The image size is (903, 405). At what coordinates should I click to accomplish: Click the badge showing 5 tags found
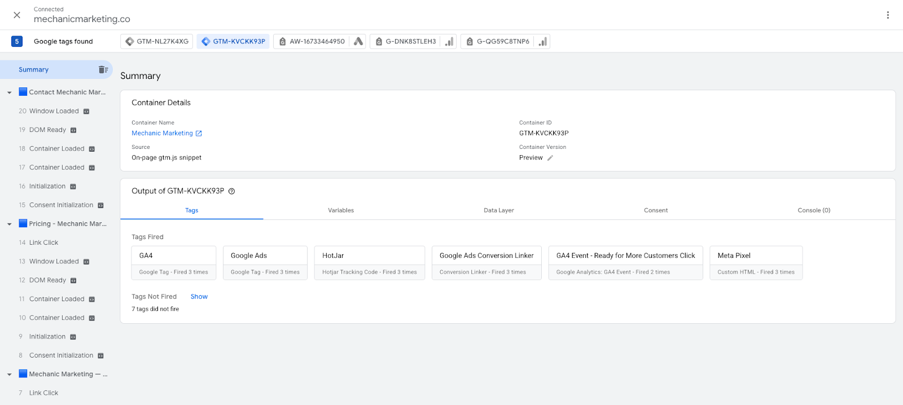(x=17, y=41)
